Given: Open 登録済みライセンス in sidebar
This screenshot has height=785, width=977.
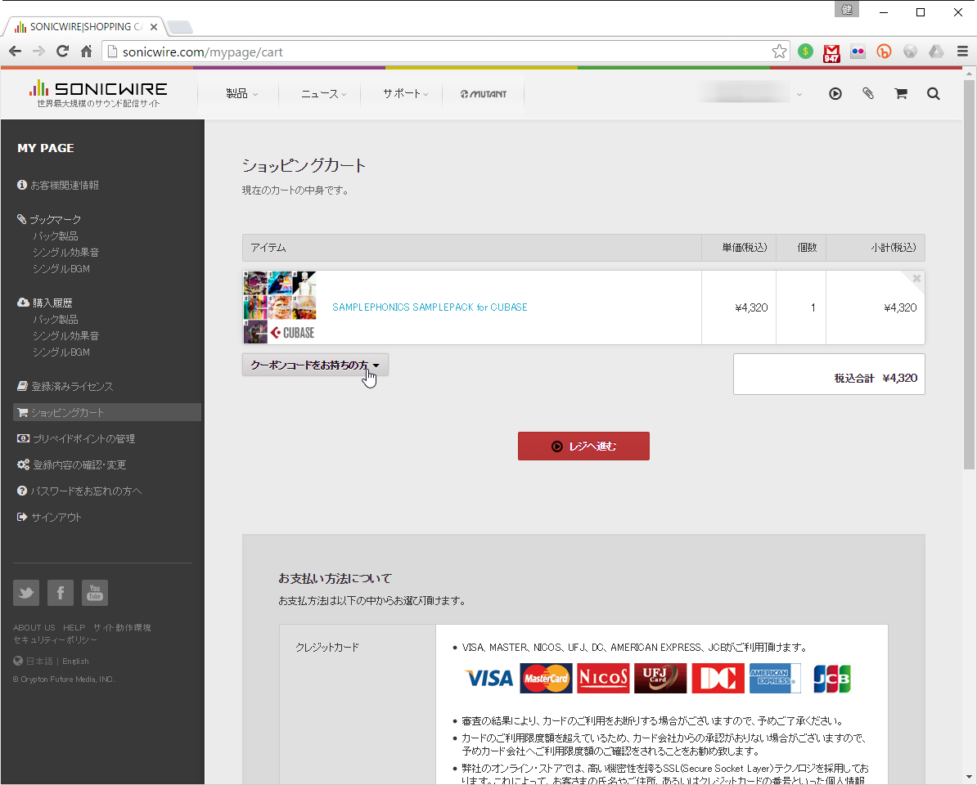Looking at the screenshot, I should coord(65,386).
